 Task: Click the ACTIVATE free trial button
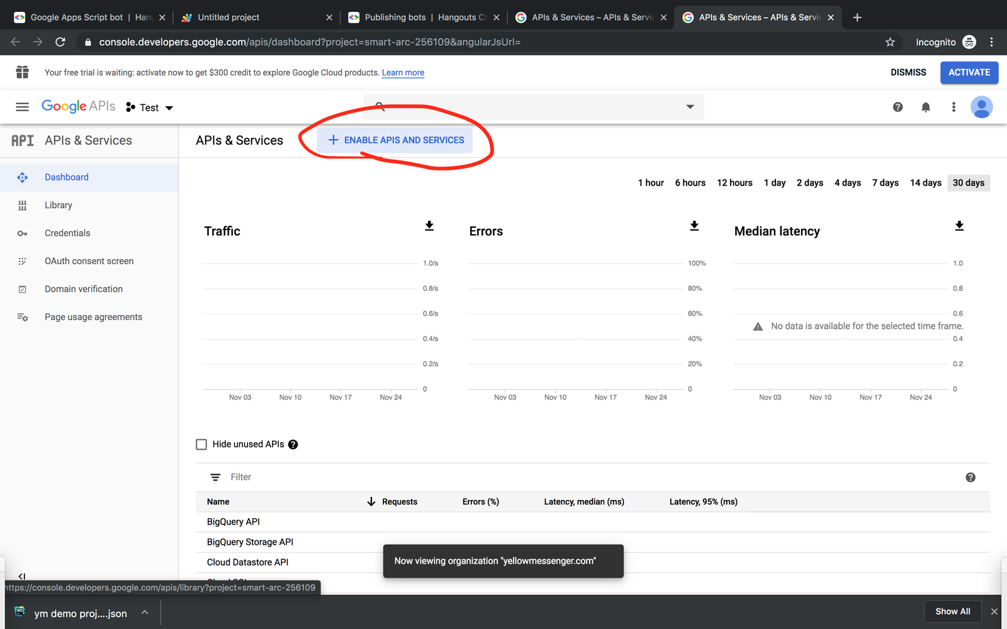tap(969, 72)
